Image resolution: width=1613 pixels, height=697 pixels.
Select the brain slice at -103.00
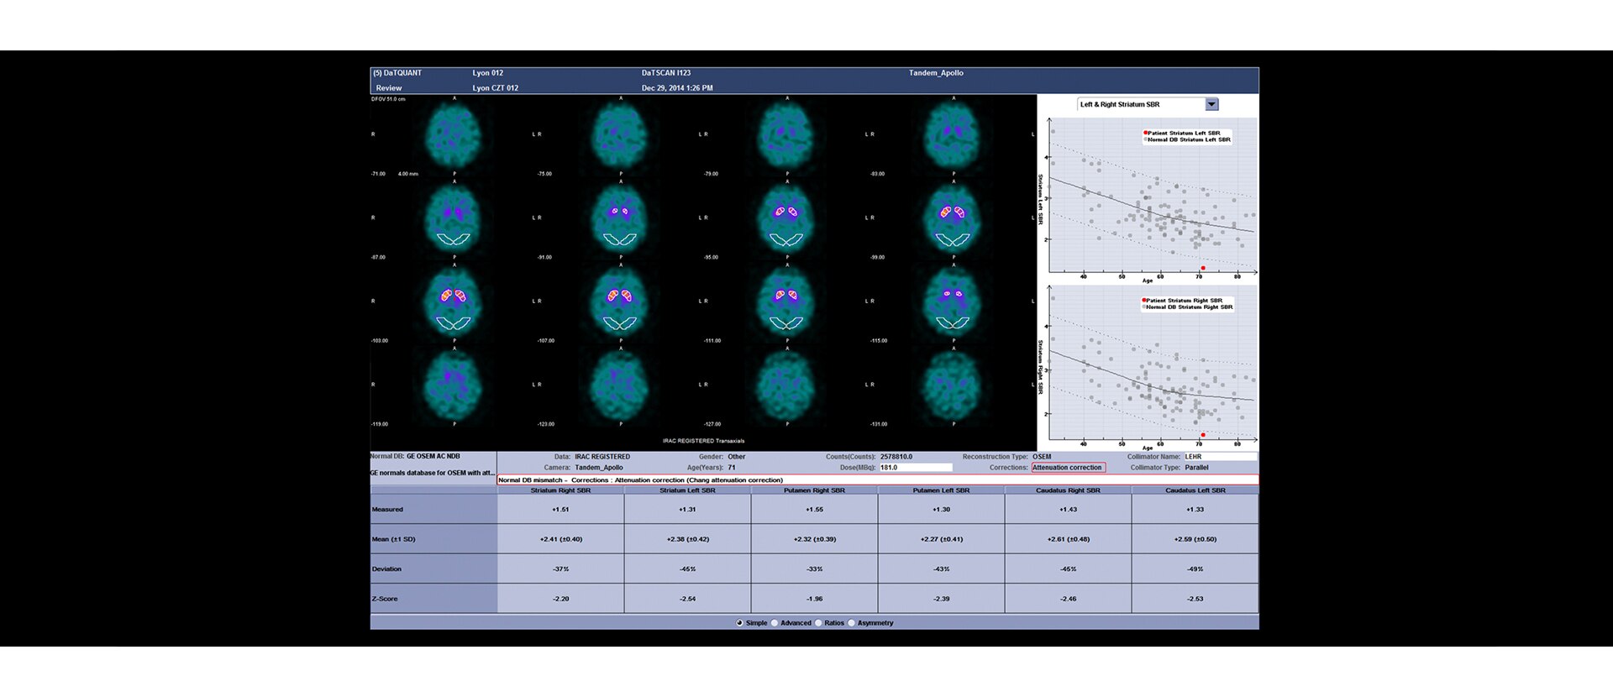click(x=454, y=301)
